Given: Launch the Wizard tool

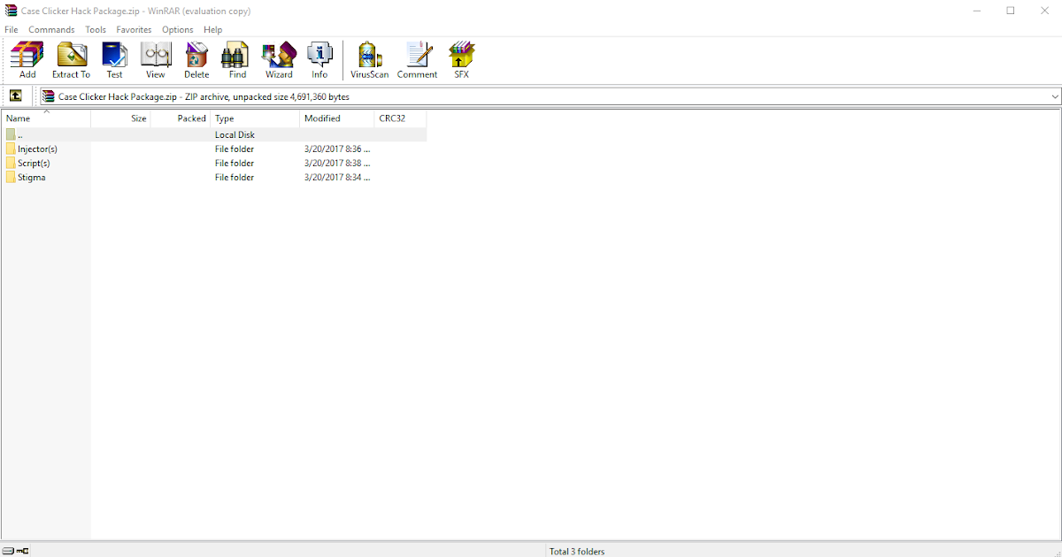Looking at the screenshot, I should (x=279, y=60).
